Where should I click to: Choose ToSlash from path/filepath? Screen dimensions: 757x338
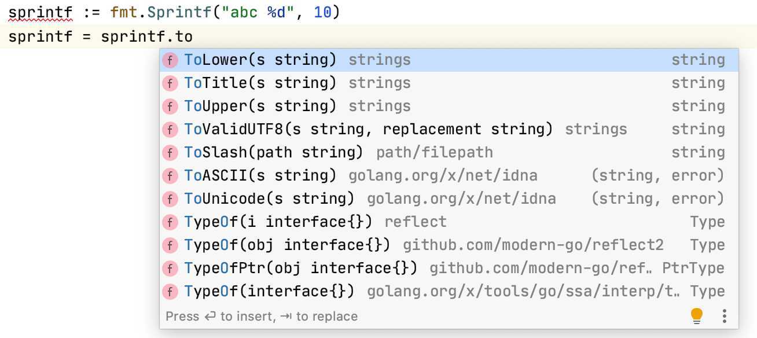pos(449,153)
